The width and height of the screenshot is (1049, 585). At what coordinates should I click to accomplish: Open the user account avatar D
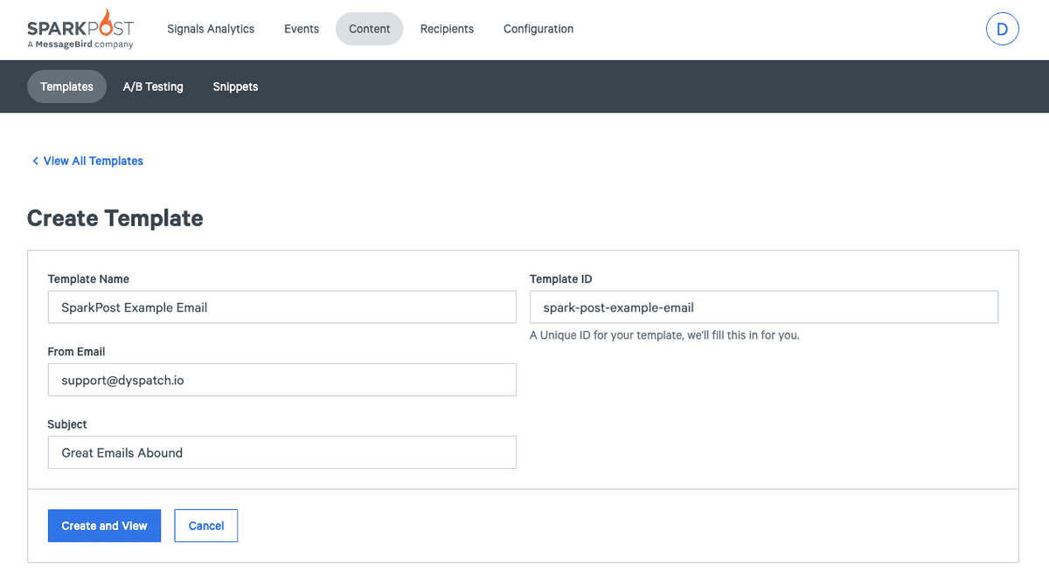pyautogui.click(x=1002, y=29)
